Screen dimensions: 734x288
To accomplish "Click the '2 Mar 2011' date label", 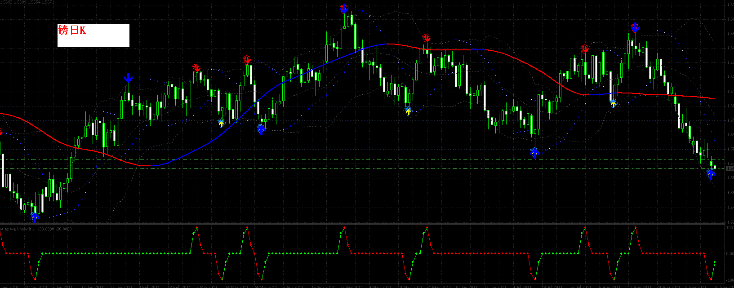I will click(206, 286).
